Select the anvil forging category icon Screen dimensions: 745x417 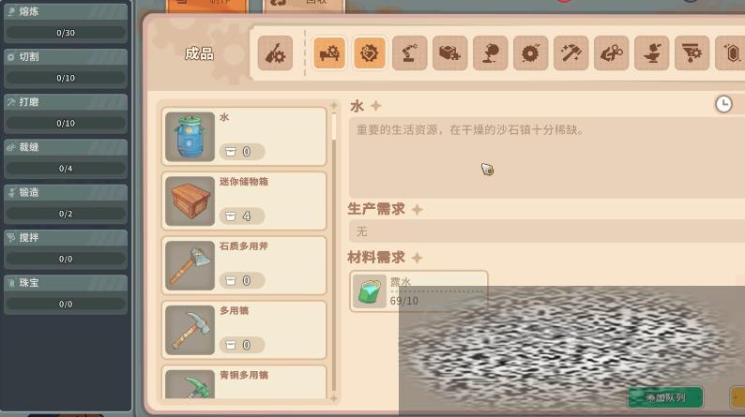coord(652,53)
